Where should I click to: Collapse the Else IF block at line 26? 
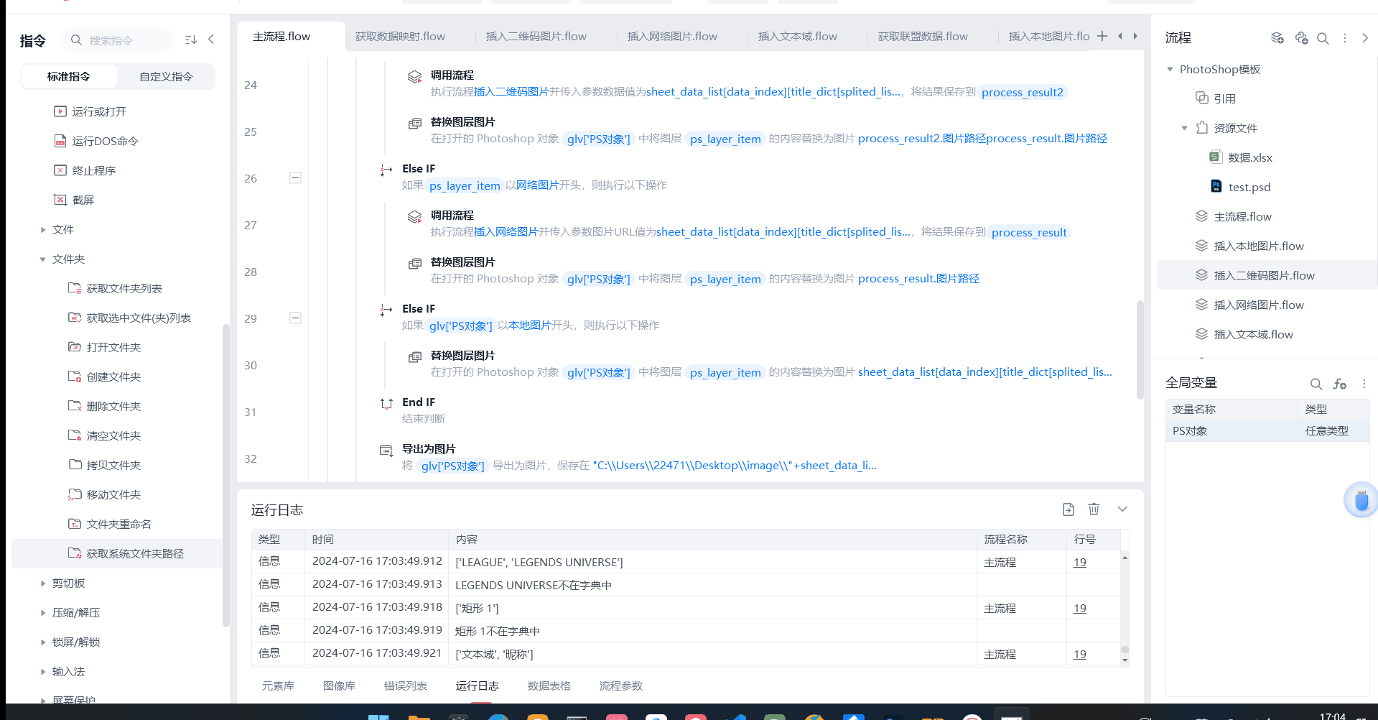(295, 177)
